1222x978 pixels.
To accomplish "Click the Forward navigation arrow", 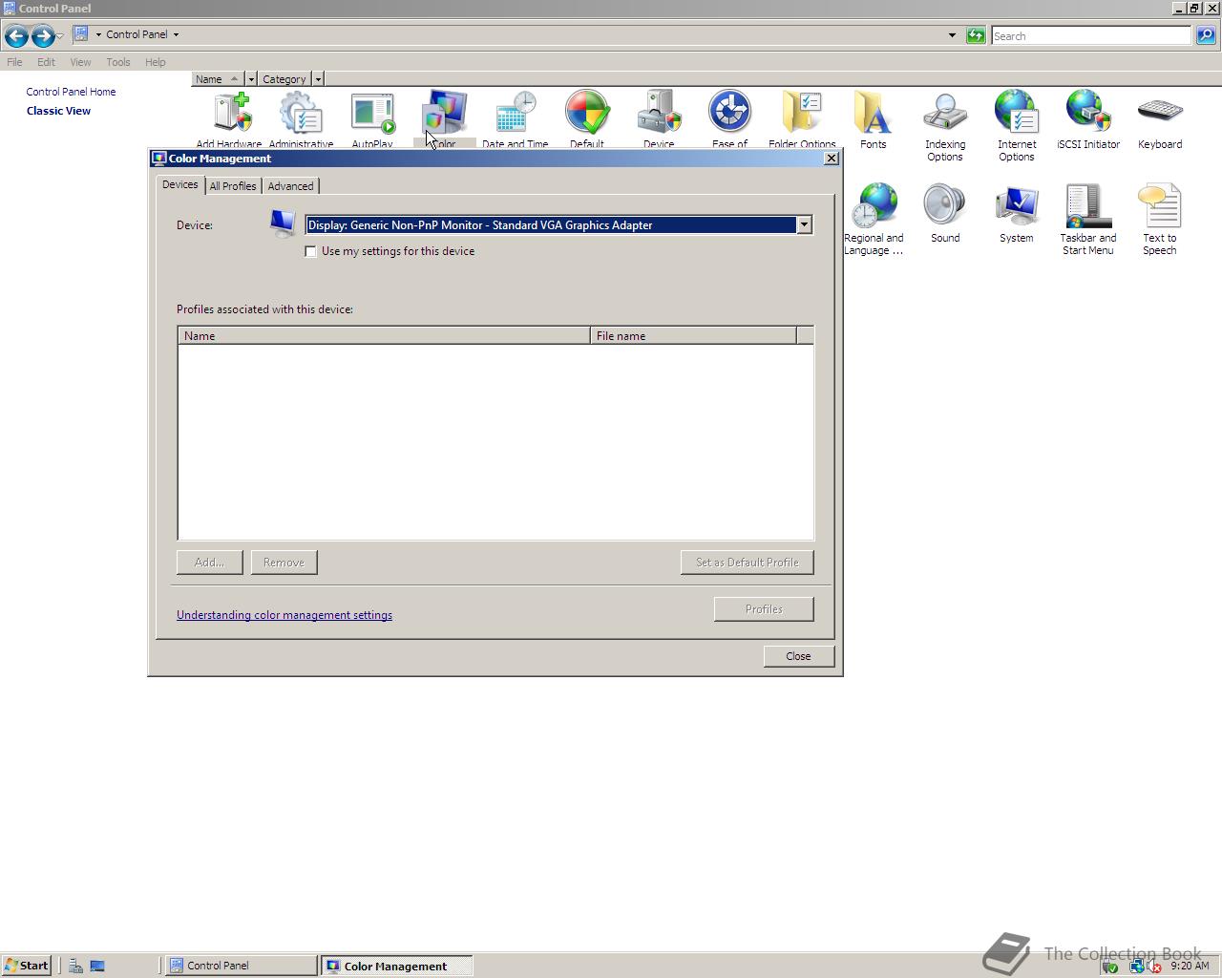I will coord(43,36).
